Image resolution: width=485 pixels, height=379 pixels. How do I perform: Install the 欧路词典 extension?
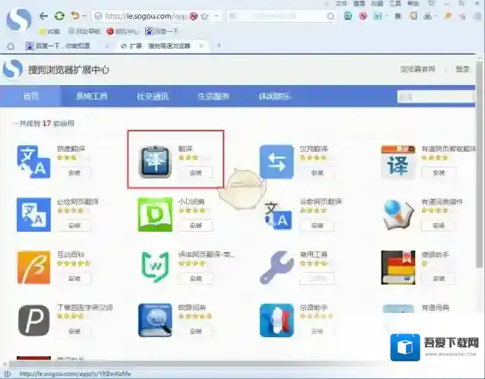(x=195, y=331)
